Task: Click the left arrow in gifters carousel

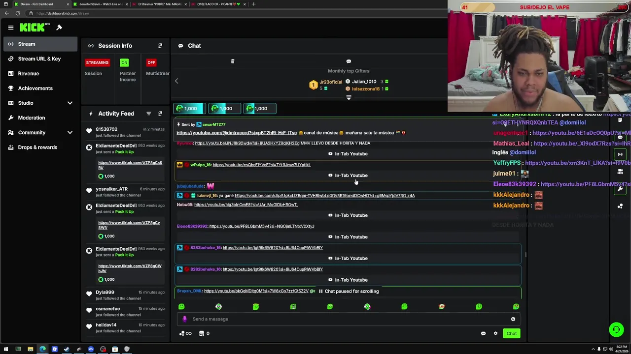Action: tap(177, 81)
